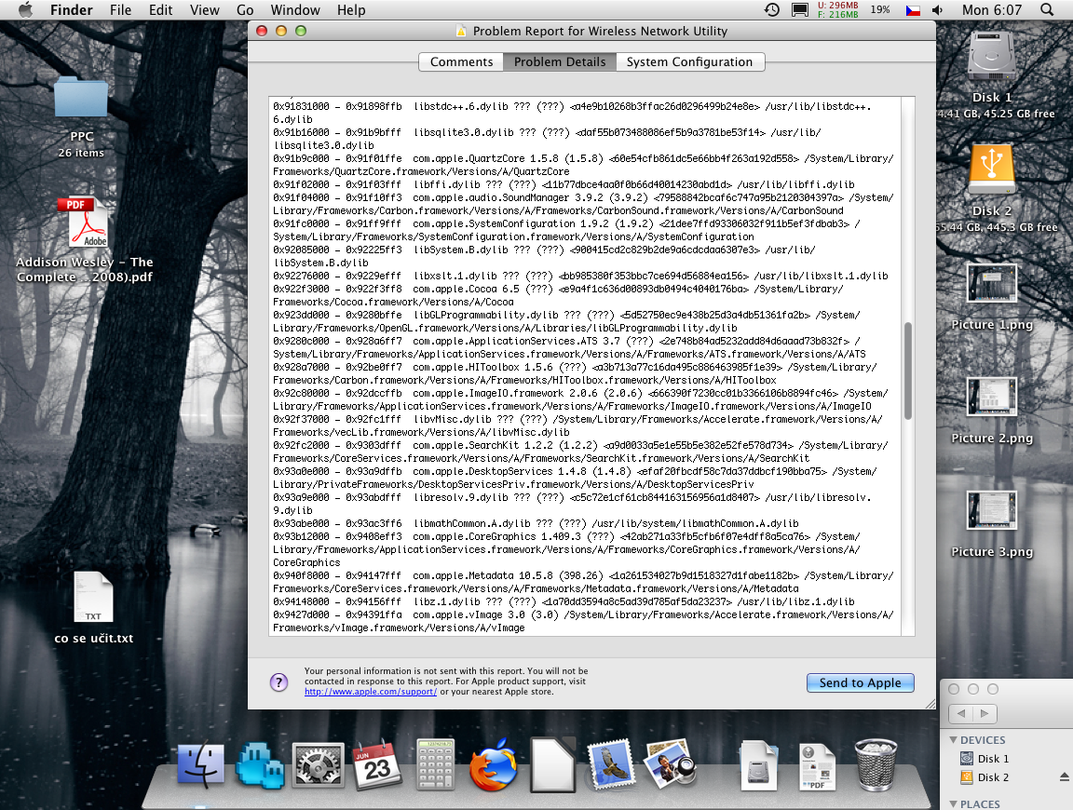Select the Picture 3.png thumbnail
This screenshot has height=810, width=1073.
(x=992, y=510)
